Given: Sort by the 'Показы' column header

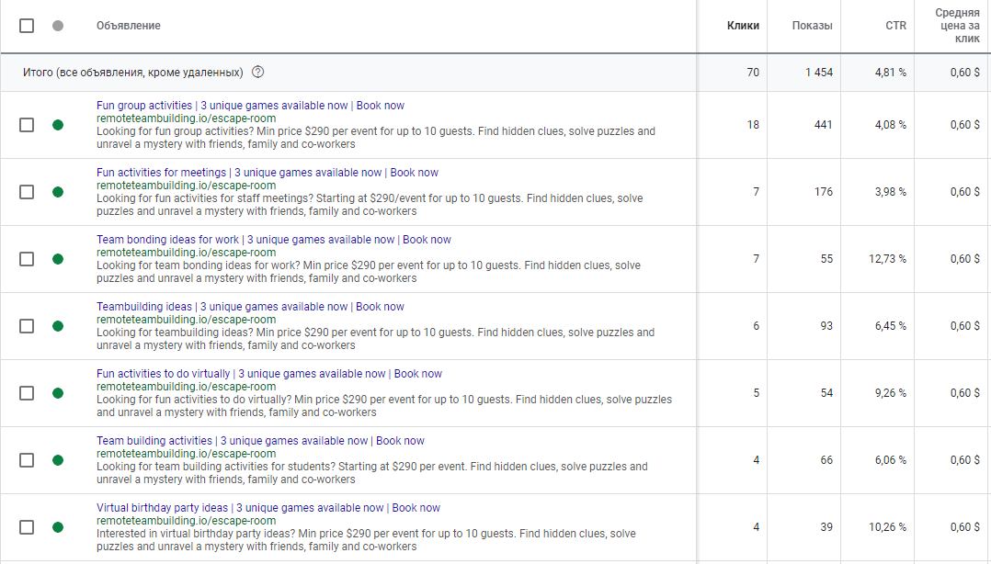Looking at the screenshot, I should point(812,26).
